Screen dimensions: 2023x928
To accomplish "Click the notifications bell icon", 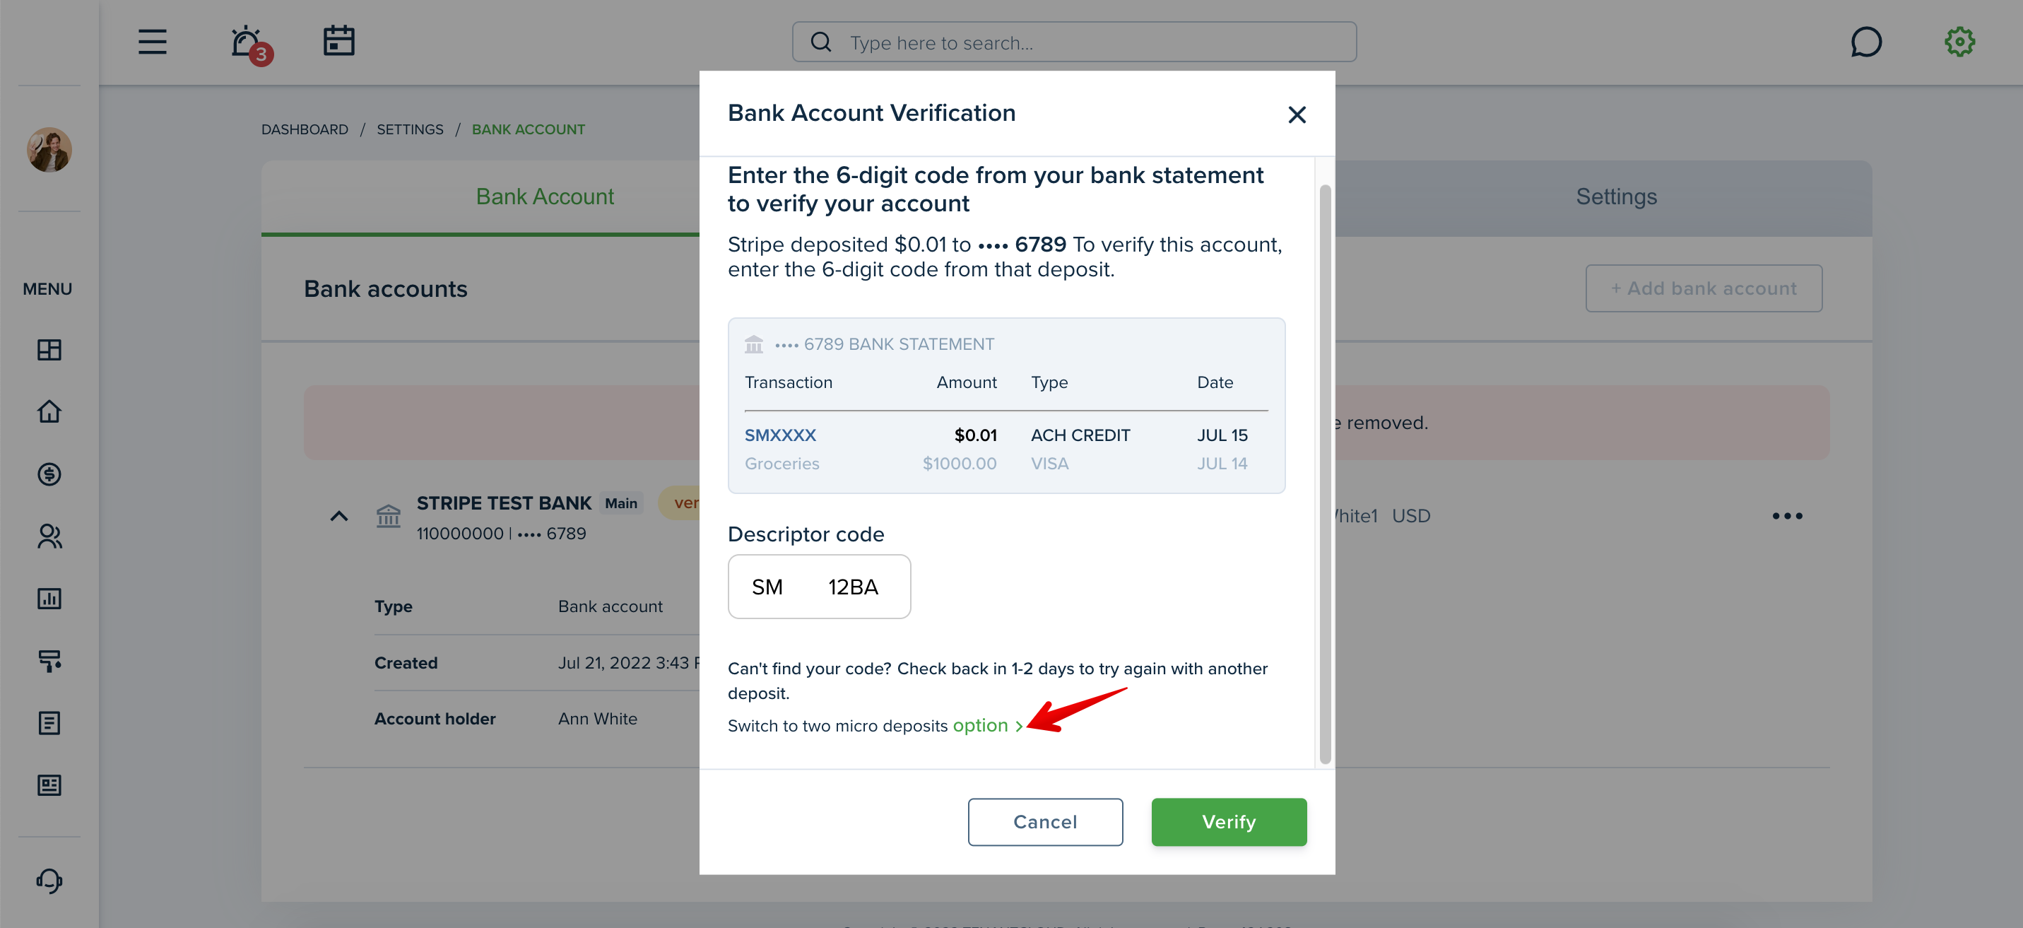I will (x=245, y=41).
